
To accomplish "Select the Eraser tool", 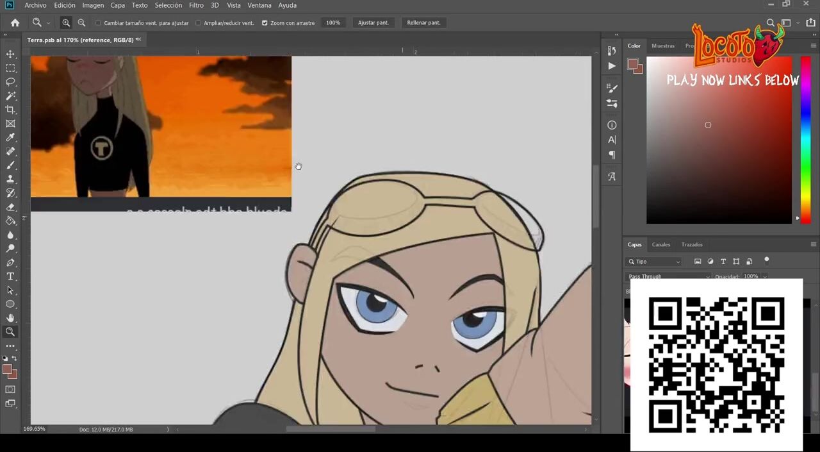I will 10,207.
